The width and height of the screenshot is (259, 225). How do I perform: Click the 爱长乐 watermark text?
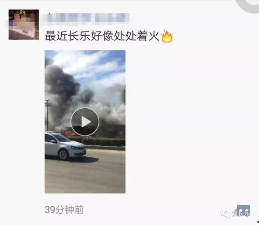click(241, 214)
